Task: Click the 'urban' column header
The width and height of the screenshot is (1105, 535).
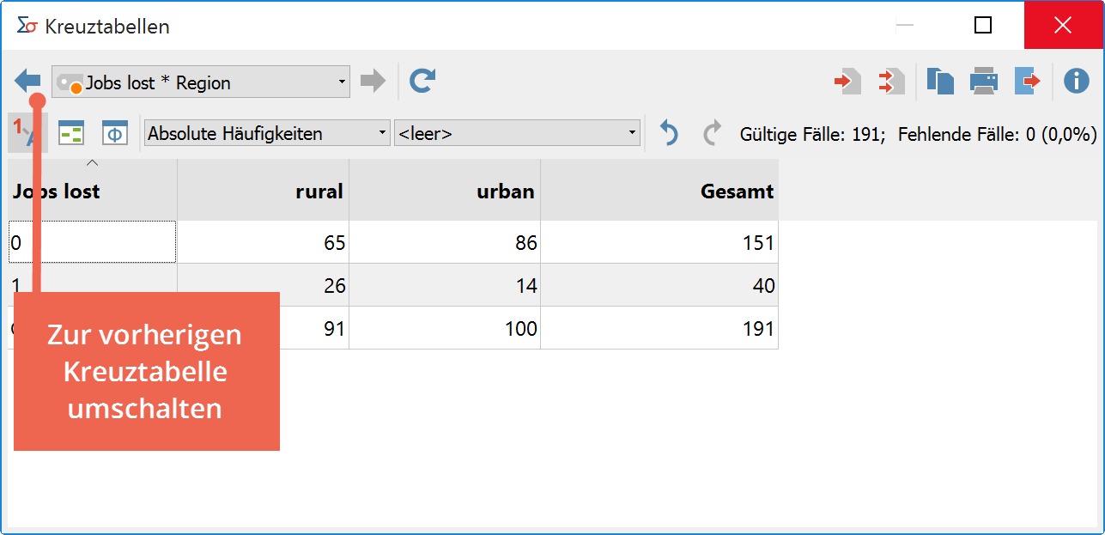Action: point(444,191)
